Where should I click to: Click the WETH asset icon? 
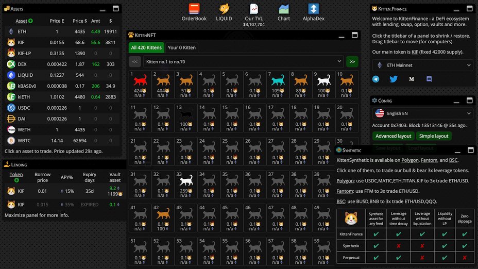point(11,130)
